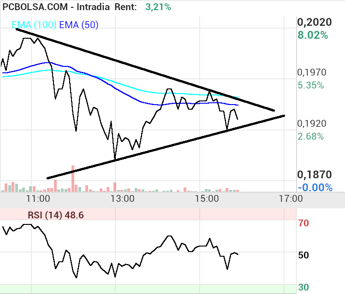Image resolution: width=345 pixels, height=294 pixels.
Task: Click the 0,1870 price axis label
Action: click(315, 175)
